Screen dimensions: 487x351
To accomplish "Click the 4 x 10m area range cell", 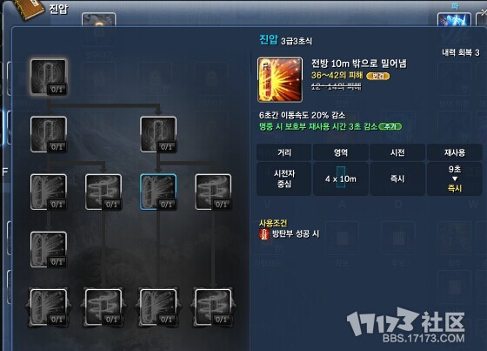I will click(341, 179).
